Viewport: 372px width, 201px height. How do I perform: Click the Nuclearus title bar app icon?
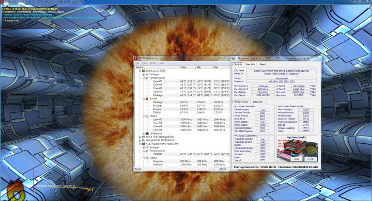point(234,58)
